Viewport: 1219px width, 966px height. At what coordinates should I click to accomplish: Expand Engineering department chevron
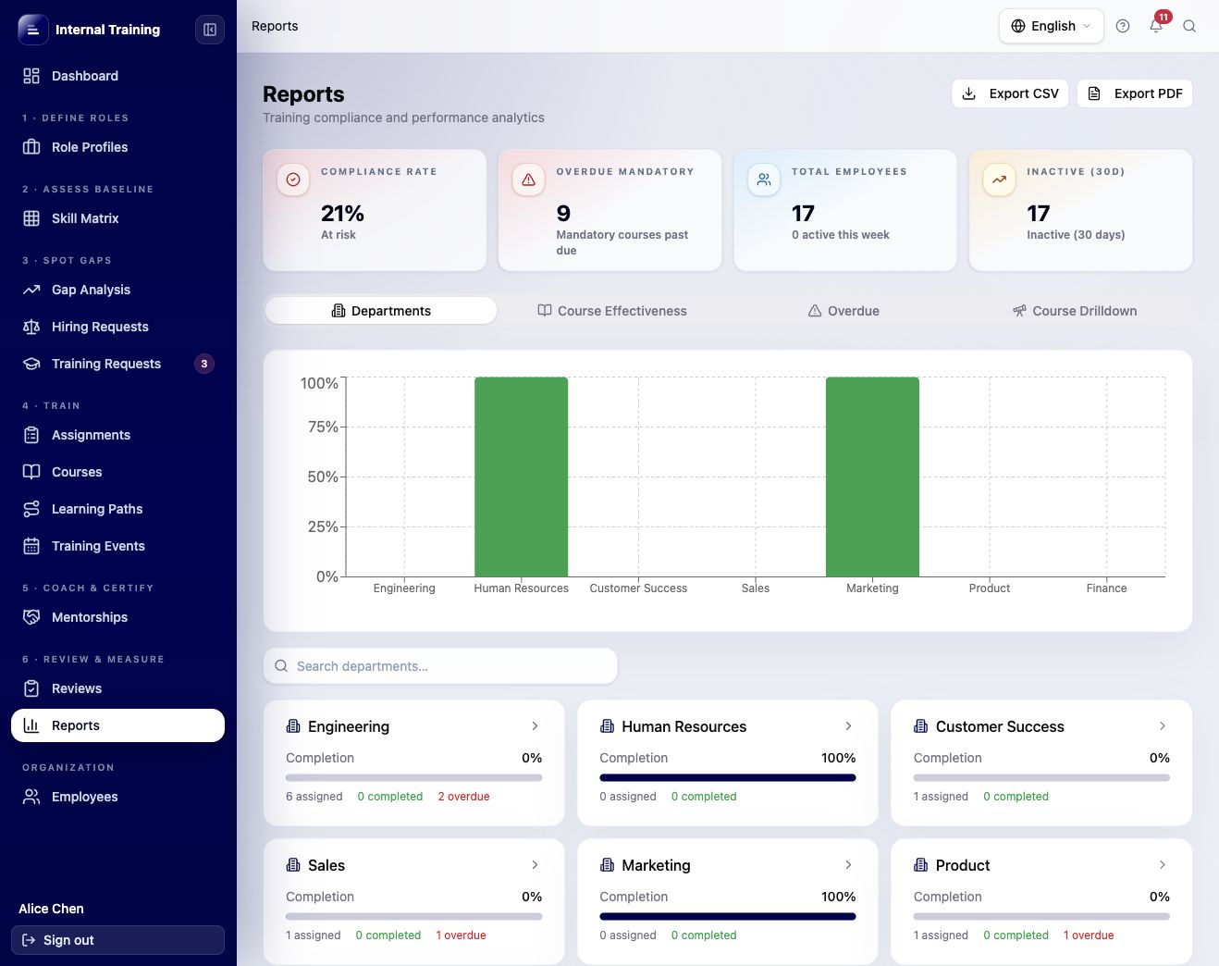pyautogui.click(x=535, y=726)
